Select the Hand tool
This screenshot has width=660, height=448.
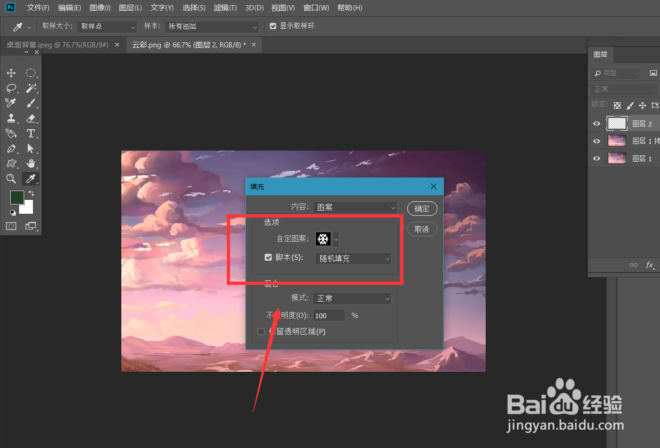[31, 164]
